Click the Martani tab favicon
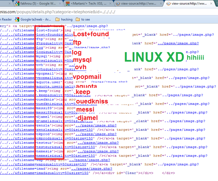 (68, 3)
